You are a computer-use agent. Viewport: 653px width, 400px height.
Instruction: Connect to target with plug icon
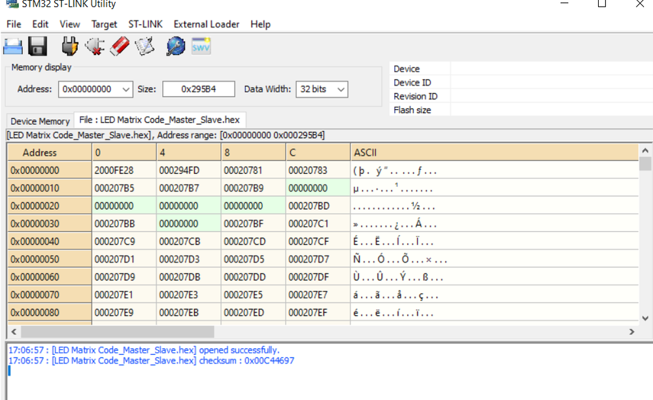[69, 46]
